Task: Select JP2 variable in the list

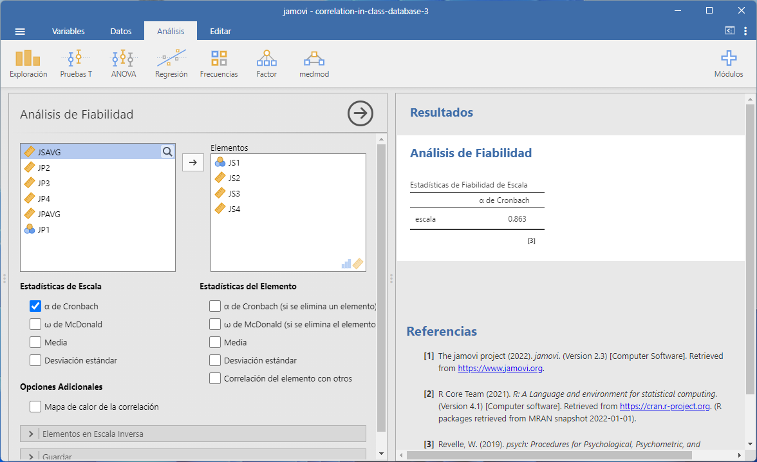Action: click(44, 168)
